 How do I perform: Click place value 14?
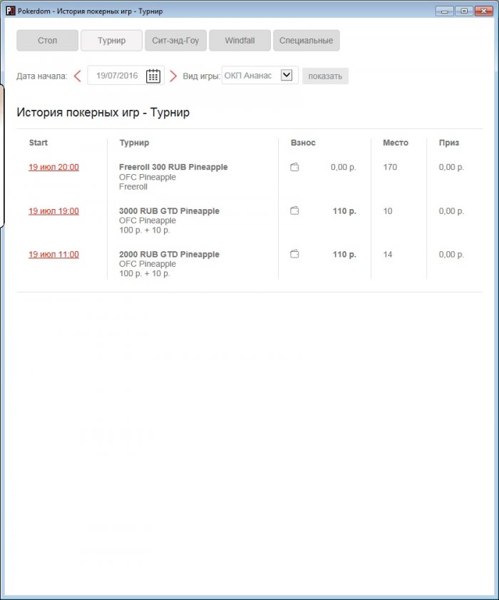point(388,255)
